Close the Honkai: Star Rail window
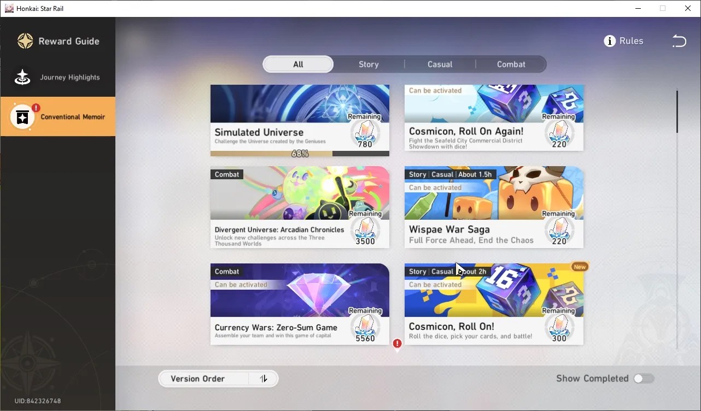Screen dimensions: 701x411 click(688, 8)
